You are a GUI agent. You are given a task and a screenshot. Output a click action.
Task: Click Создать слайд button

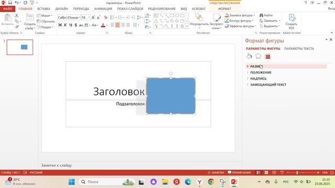[x=30, y=22]
